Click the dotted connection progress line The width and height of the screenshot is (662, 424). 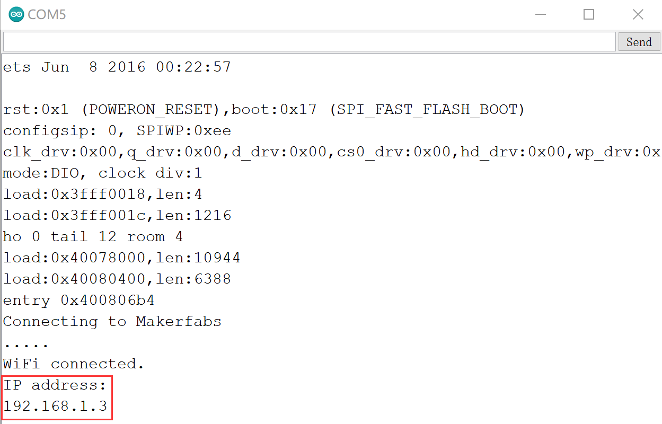(x=26, y=342)
